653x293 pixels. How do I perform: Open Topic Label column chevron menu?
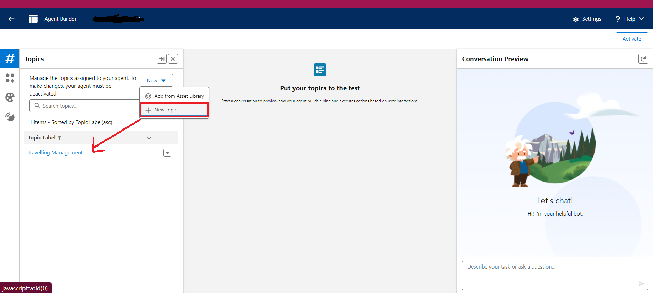pyautogui.click(x=149, y=138)
